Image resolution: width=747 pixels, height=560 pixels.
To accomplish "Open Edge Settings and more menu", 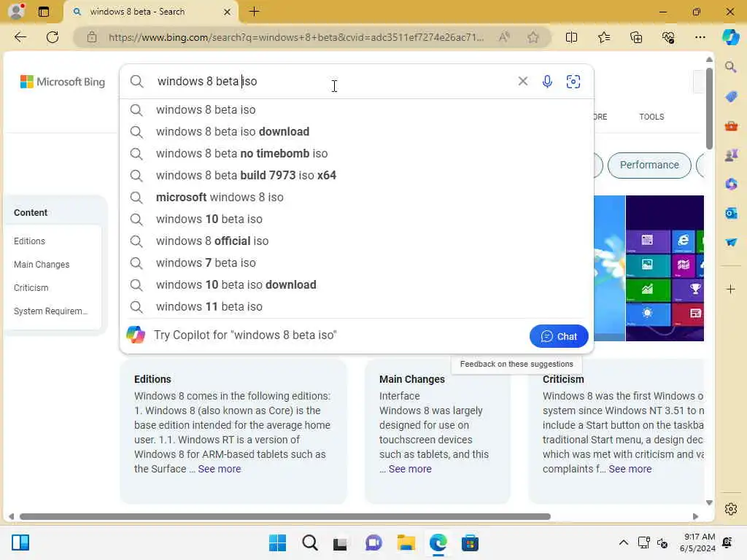I will tap(700, 37).
